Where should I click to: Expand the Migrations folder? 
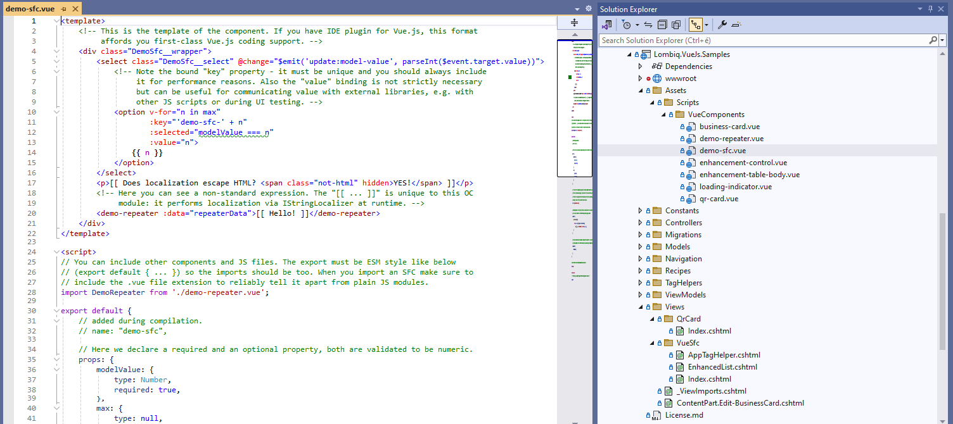pos(640,235)
